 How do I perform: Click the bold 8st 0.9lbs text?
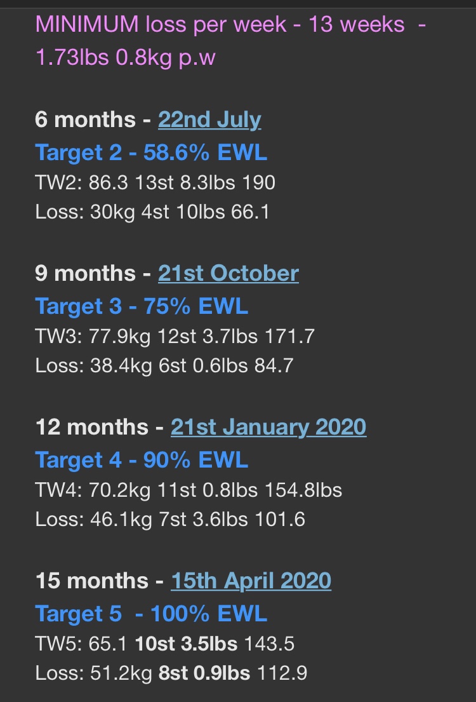click(204, 673)
